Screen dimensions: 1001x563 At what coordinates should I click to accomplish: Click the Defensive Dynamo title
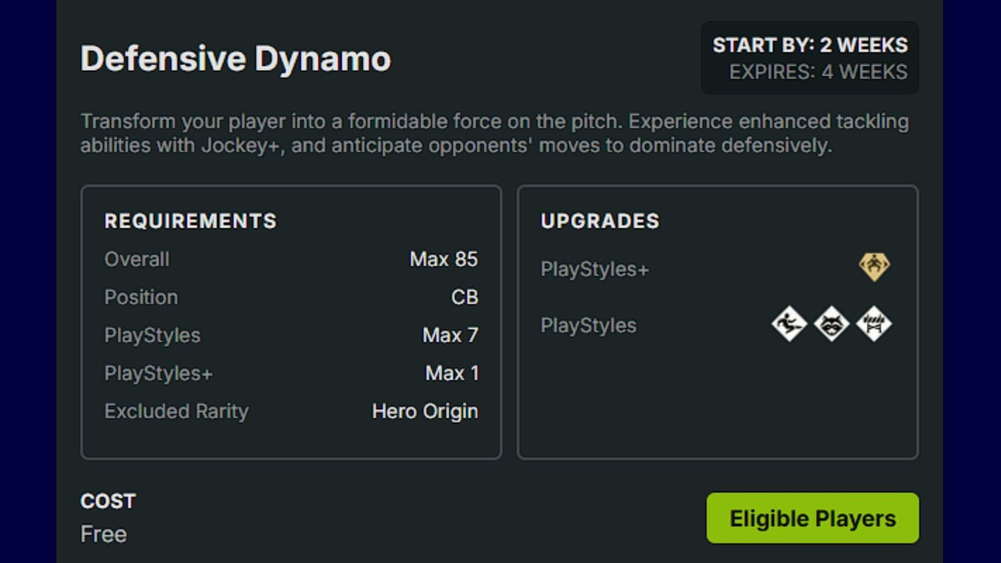236,58
